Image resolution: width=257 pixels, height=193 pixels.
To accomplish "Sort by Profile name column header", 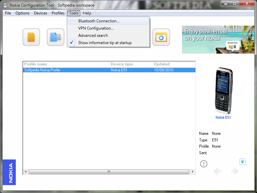I will click(x=66, y=64).
